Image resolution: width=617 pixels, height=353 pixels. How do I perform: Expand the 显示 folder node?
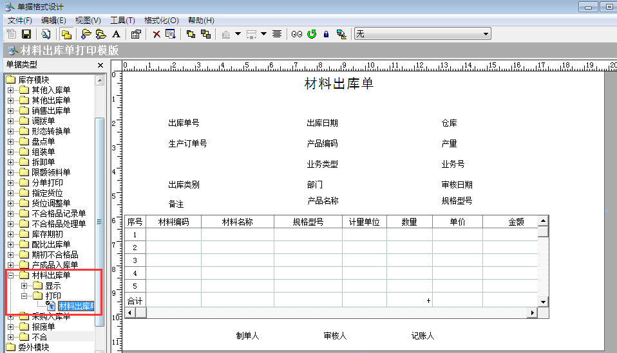pos(24,285)
